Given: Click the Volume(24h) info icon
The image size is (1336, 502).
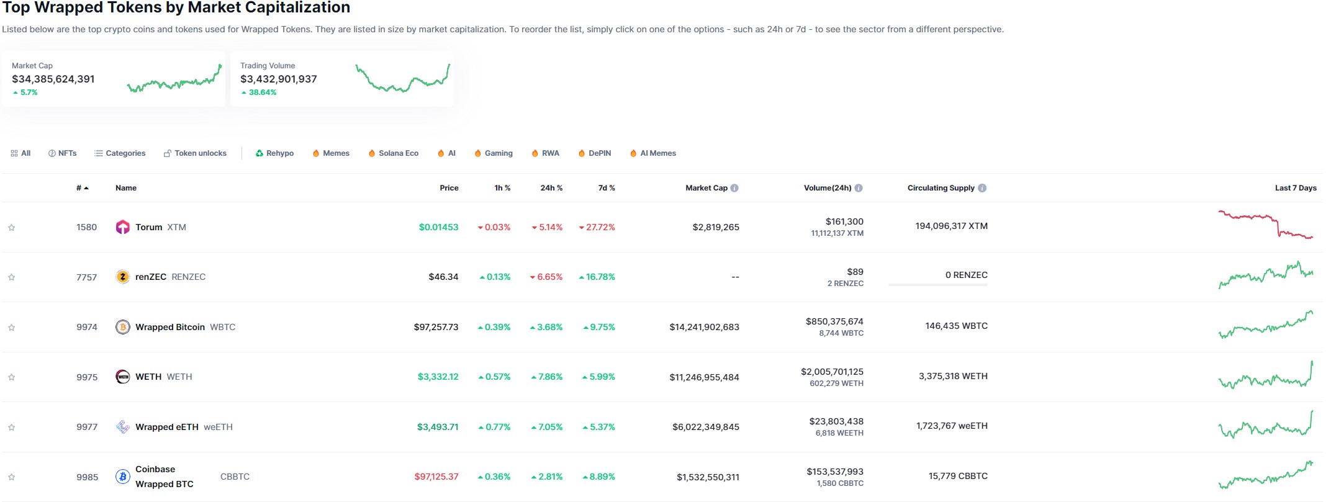Looking at the screenshot, I should point(859,188).
